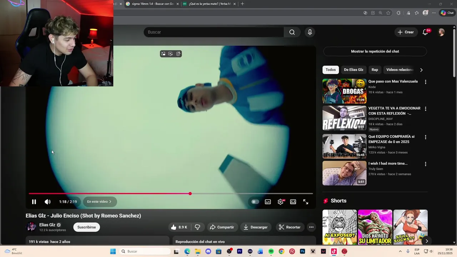Close the 'sigma 16mm 1.4' tab
Image resolution: width=457 pixels, height=257 pixels.
(177, 4)
